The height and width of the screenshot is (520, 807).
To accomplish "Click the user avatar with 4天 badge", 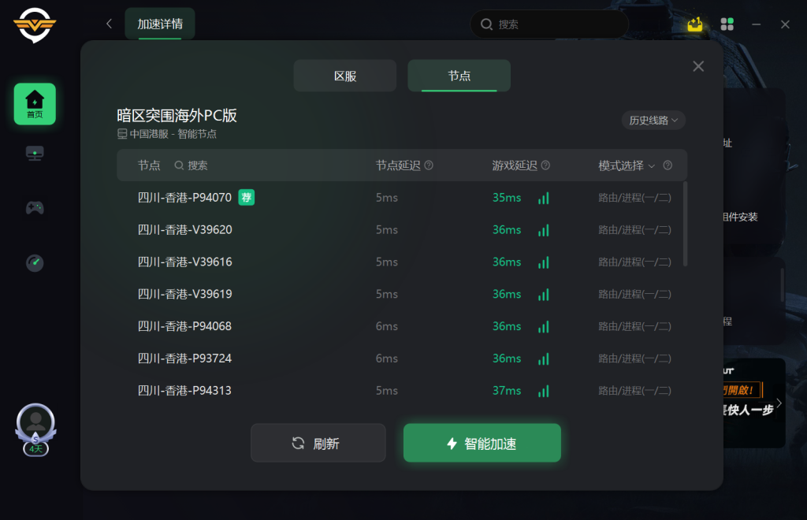I will [35, 429].
